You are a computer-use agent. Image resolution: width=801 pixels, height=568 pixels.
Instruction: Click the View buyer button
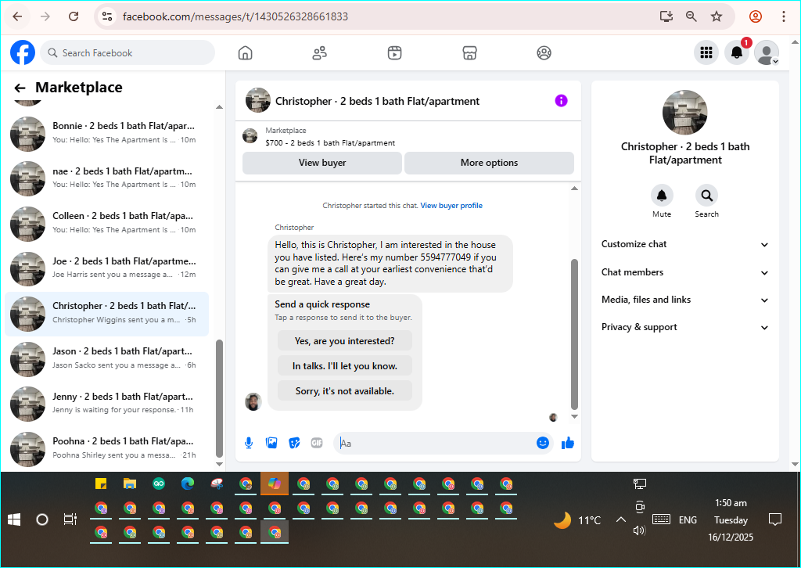coord(321,163)
